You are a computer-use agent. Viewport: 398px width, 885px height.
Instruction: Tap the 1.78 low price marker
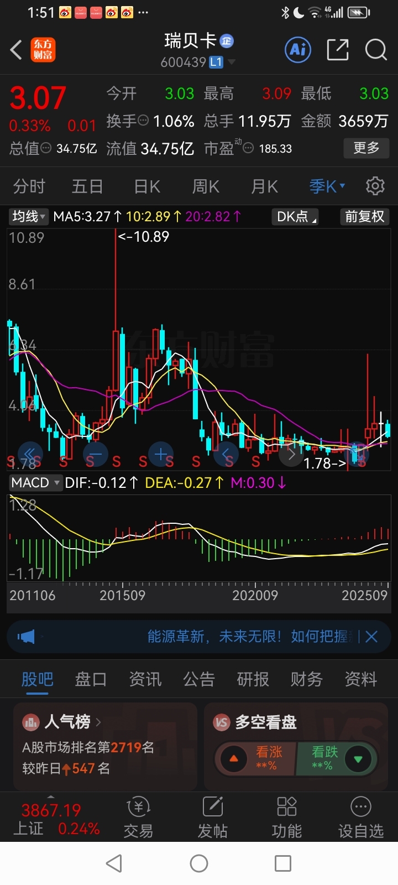pyautogui.click(x=325, y=463)
